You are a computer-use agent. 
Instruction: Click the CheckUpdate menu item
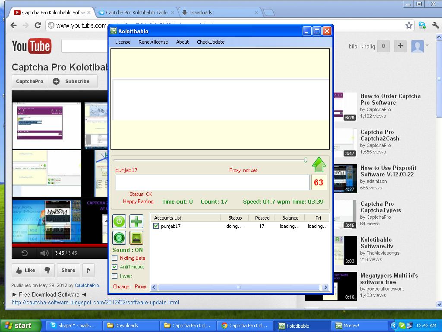pos(211,42)
